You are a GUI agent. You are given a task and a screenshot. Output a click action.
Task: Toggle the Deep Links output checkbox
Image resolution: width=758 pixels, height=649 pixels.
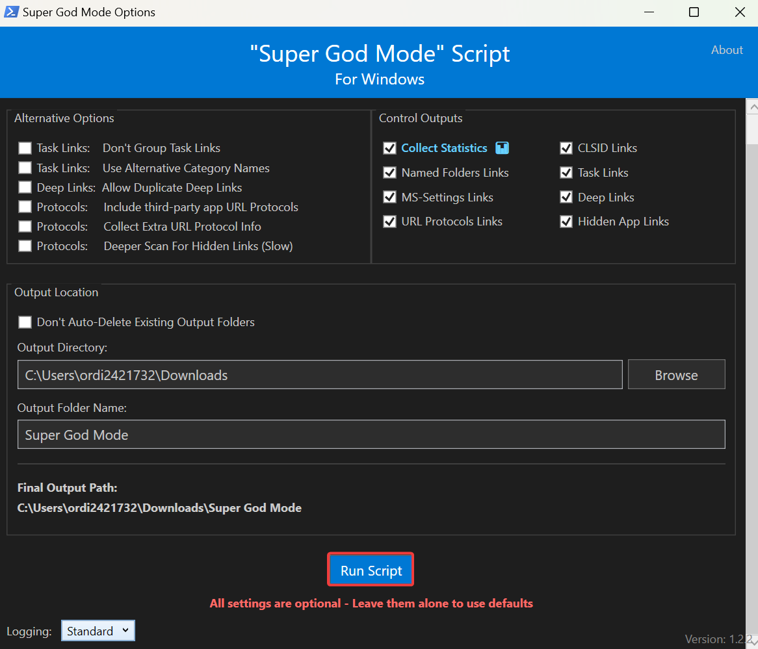tap(566, 197)
